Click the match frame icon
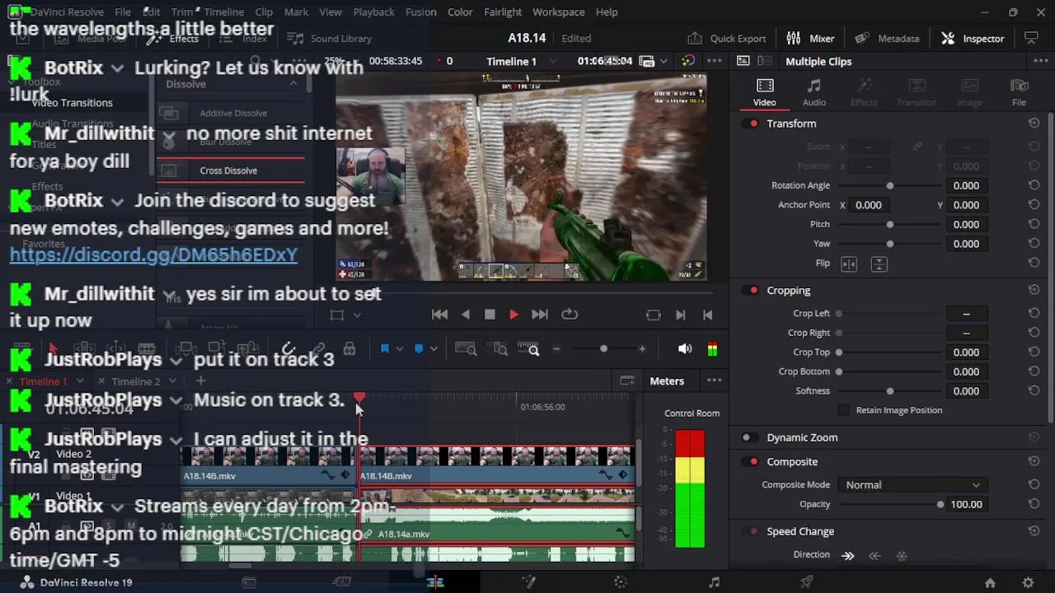This screenshot has width=1055, height=593. [654, 315]
